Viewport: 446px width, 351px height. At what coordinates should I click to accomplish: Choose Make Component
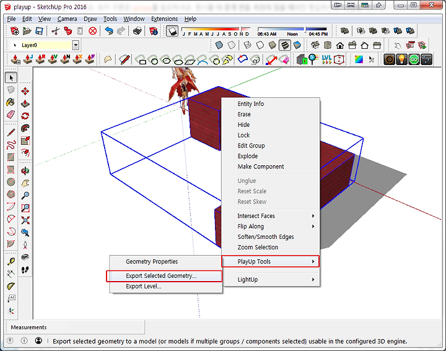coord(270,167)
